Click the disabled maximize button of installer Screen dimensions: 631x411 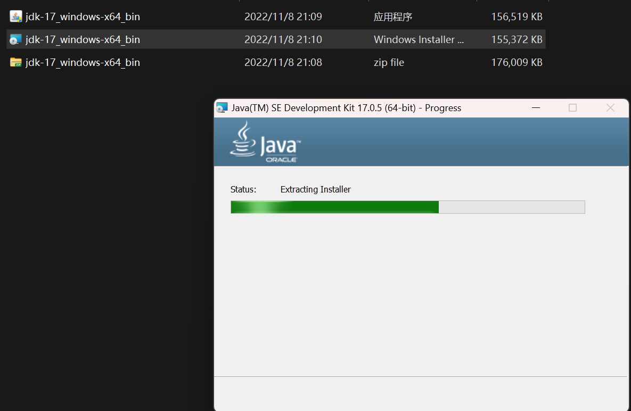[572, 108]
